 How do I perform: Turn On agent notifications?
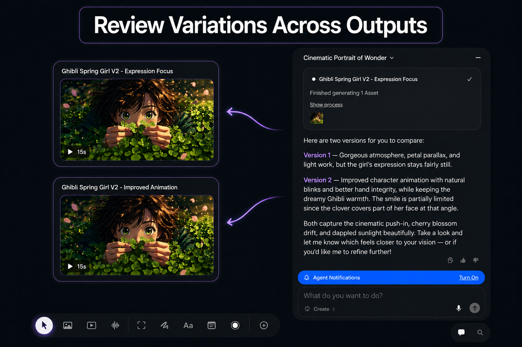click(x=469, y=277)
